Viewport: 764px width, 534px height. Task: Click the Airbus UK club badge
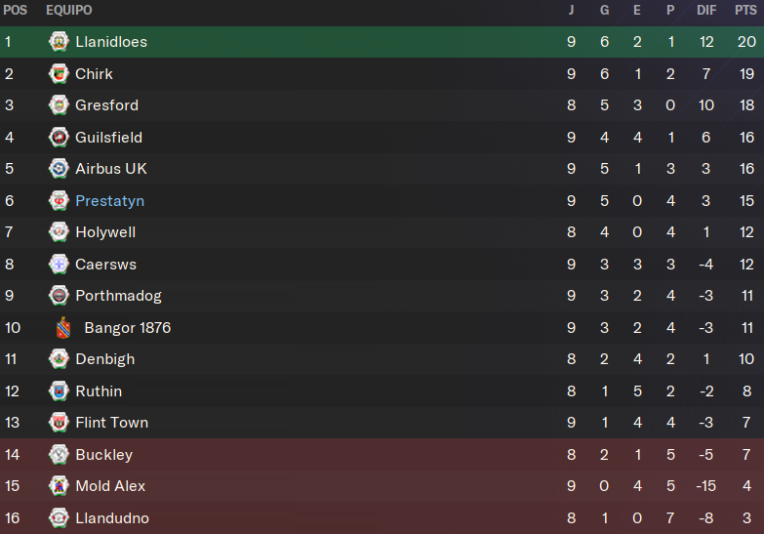59,168
